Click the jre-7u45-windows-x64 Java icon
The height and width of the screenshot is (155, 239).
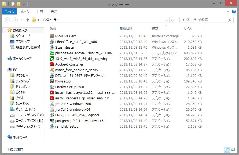pyautogui.click(x=52, y=110)
